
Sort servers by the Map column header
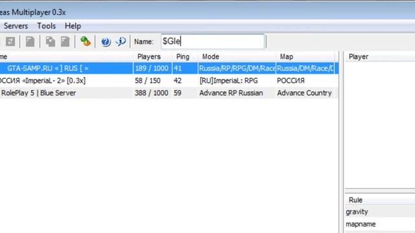(x=305, y=56)
